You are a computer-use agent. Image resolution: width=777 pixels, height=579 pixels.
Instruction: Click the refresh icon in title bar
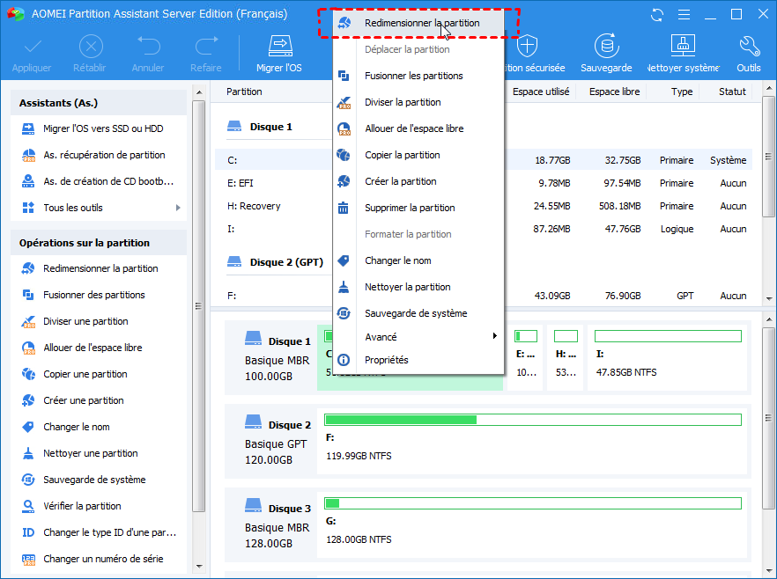(x=657, y=15)
